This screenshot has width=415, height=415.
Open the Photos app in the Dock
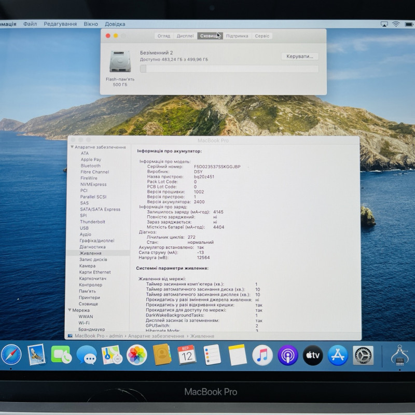point(137,355)
